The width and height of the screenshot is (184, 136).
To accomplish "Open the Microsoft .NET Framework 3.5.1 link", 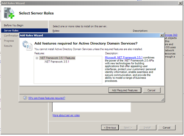I will 124,57.
